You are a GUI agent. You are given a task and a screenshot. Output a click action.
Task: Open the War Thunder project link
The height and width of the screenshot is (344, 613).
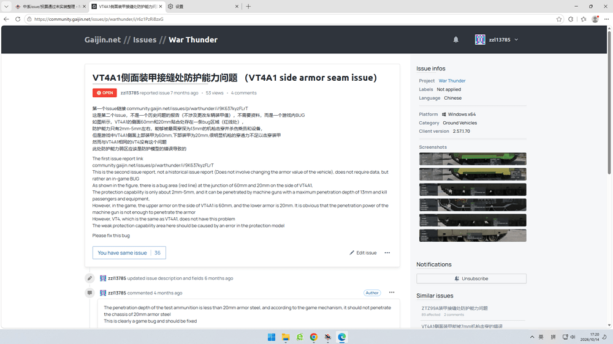point(452,81)
